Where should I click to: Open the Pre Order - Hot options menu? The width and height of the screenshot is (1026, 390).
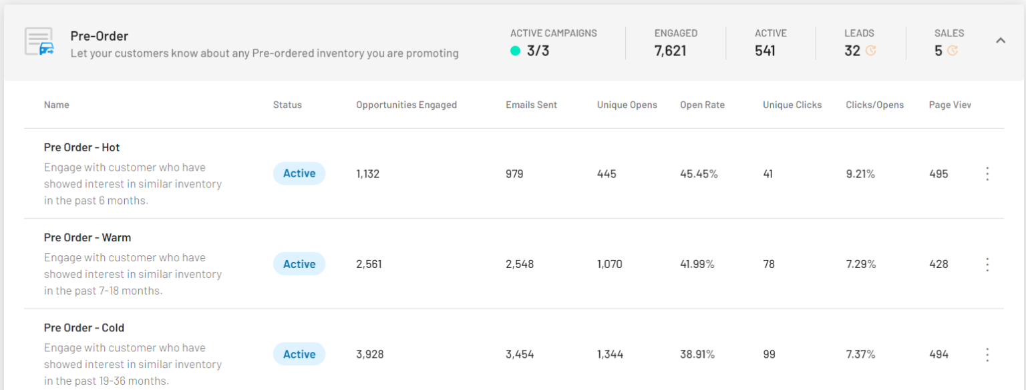point(987,174)
